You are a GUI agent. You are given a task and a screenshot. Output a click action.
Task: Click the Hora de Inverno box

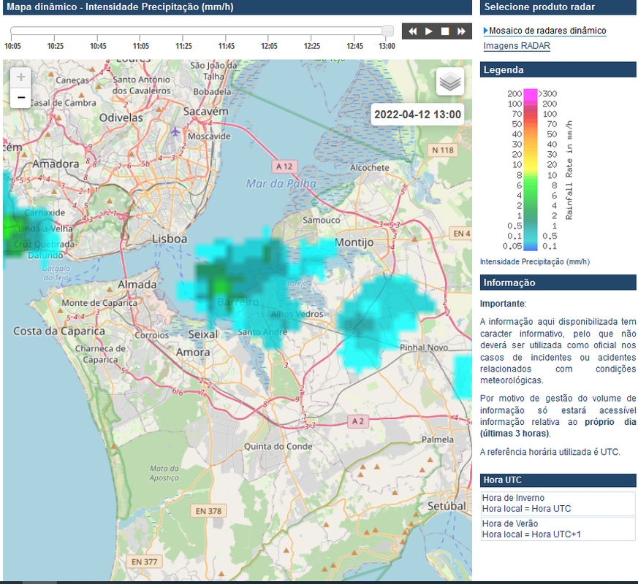tap(558, 503)
